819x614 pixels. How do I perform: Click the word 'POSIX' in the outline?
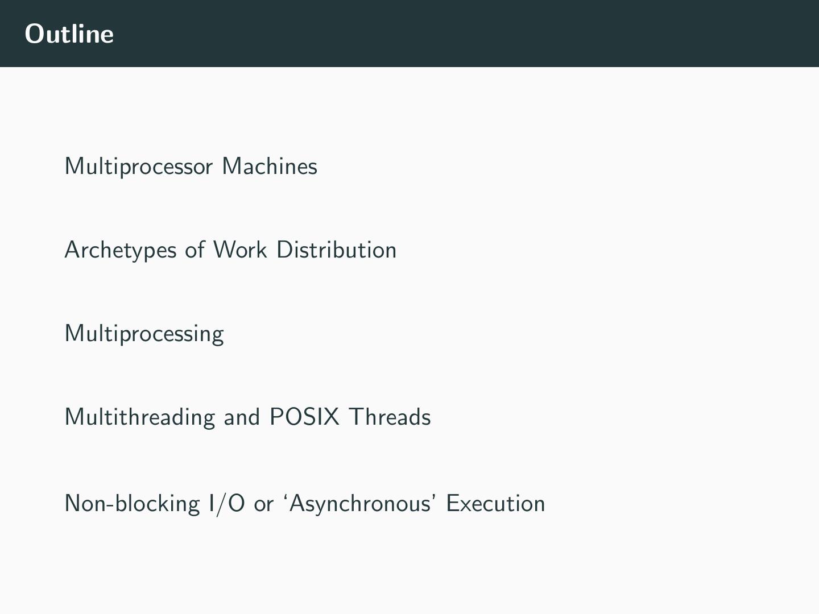pyautogui.click(x=304, y=417)
